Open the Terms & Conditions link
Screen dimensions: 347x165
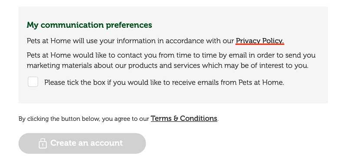point(184,118)
